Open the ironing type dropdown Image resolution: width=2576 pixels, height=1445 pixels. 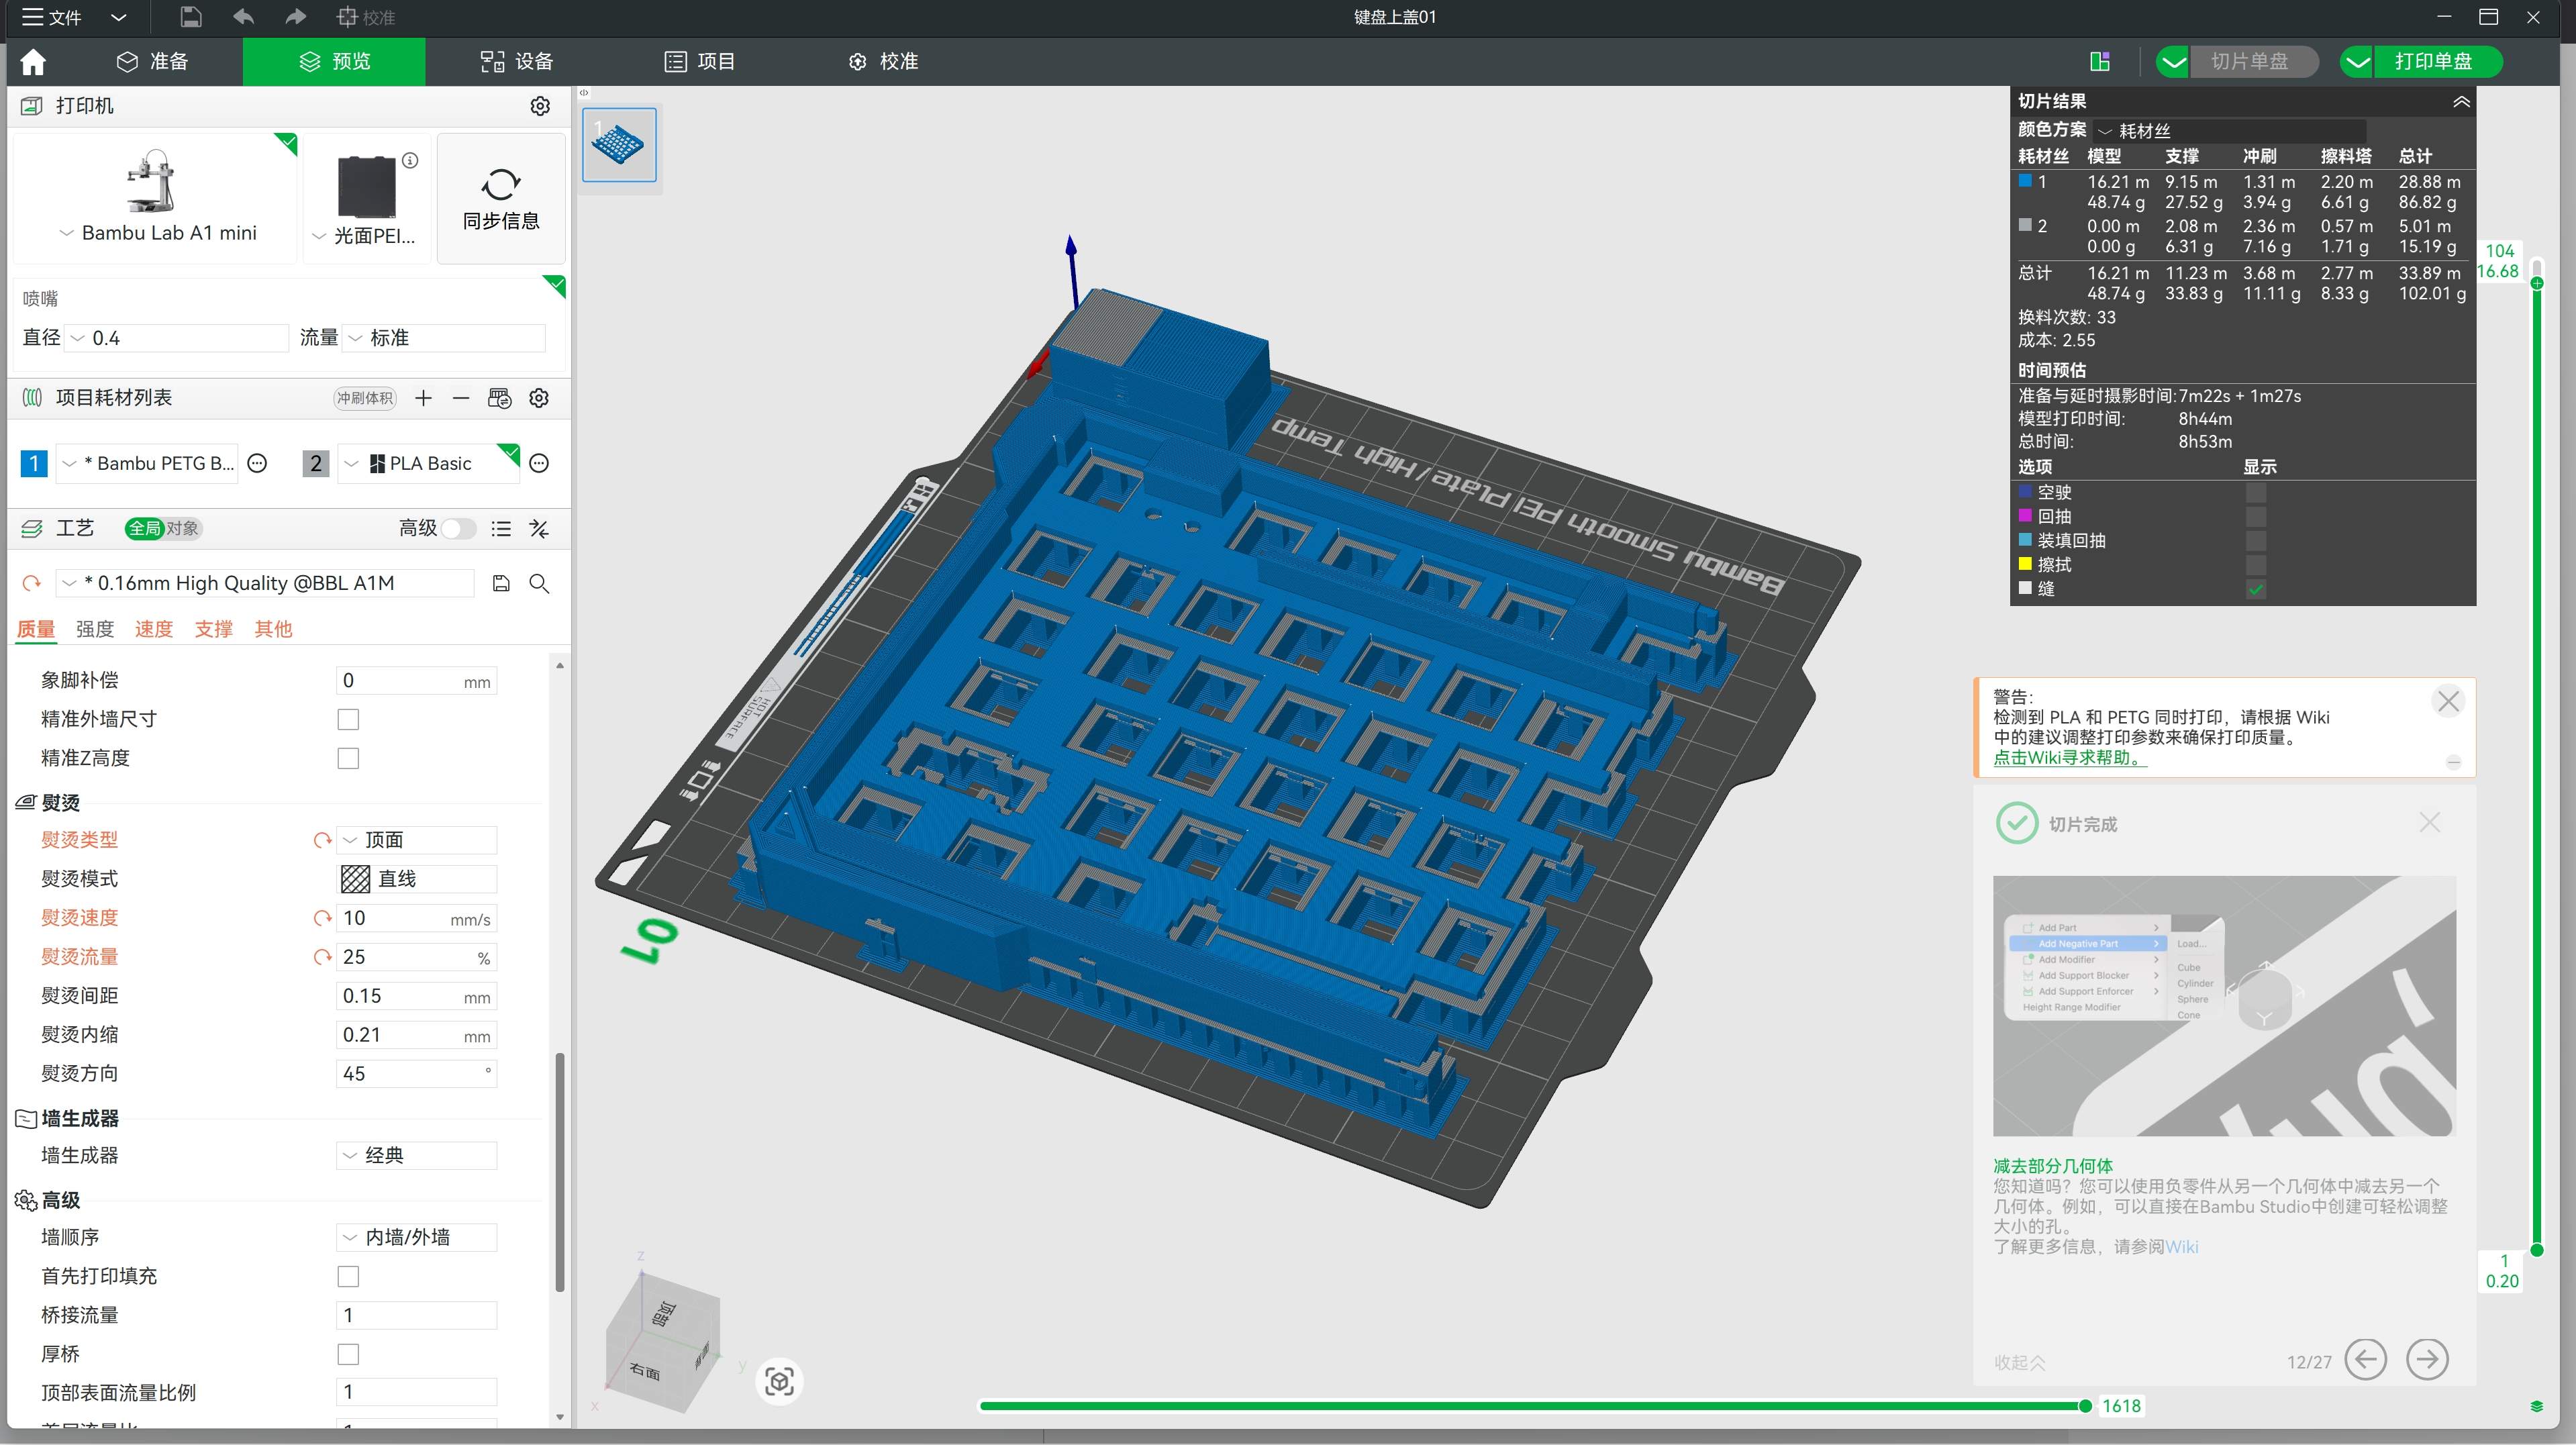tap(417, 840)
